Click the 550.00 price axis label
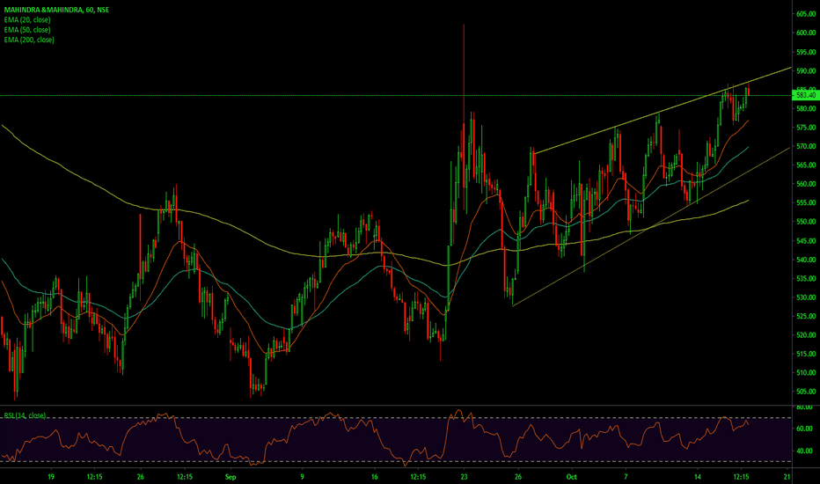 tap(806, 222)
